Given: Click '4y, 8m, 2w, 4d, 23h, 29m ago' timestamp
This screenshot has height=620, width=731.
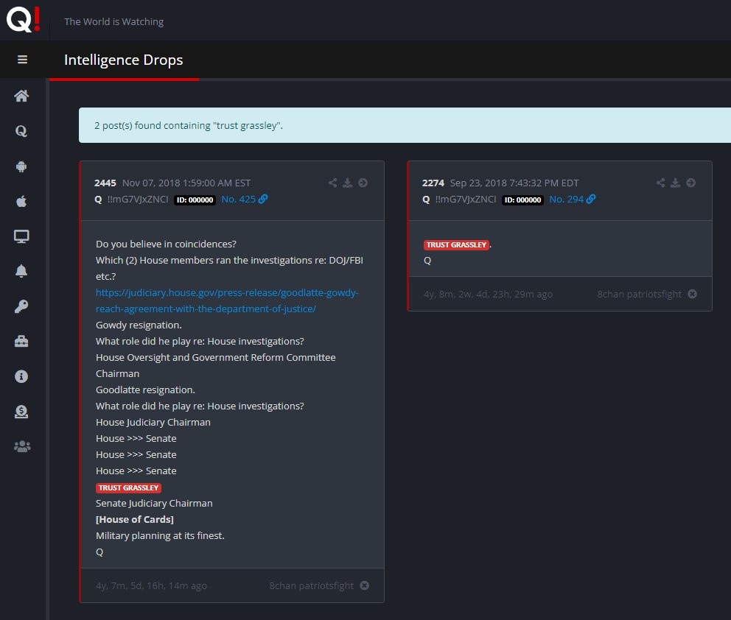Looking at the screenshot, I should [x=488, y=294].
